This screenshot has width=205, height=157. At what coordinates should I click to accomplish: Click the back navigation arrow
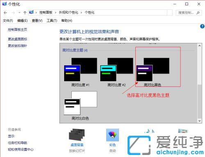point(5,13)
